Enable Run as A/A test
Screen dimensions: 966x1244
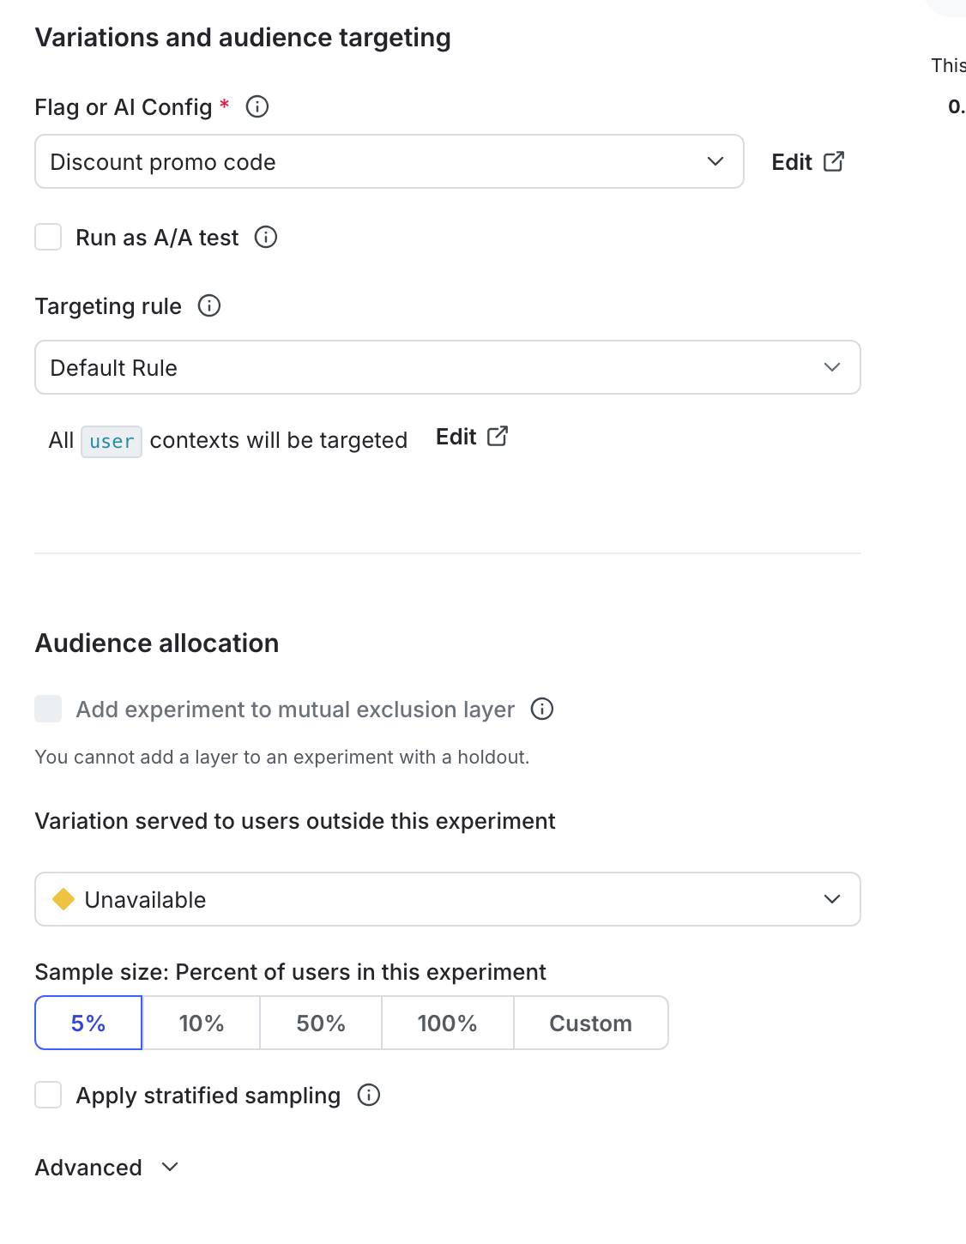(x=48, y=237)
